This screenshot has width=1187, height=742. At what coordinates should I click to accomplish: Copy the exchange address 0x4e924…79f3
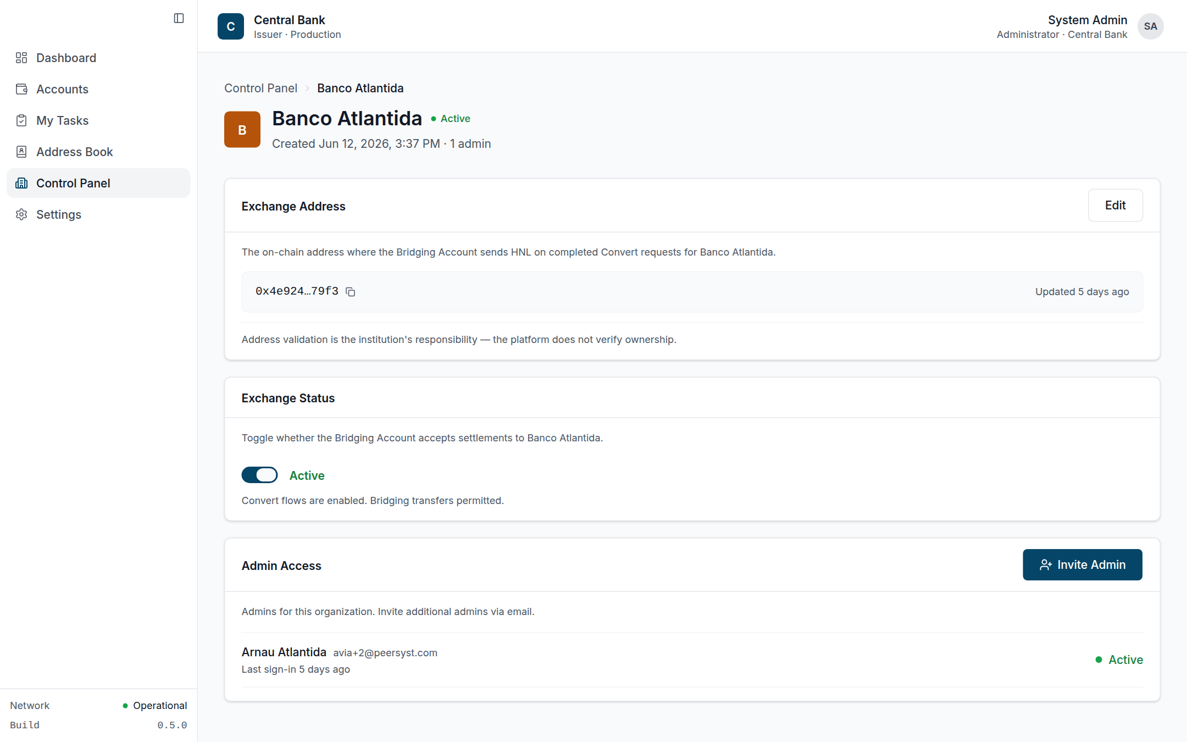(351, 292)
